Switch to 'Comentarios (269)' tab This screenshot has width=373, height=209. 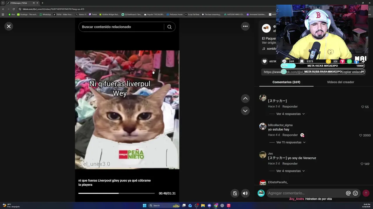(x=286, y=82)
